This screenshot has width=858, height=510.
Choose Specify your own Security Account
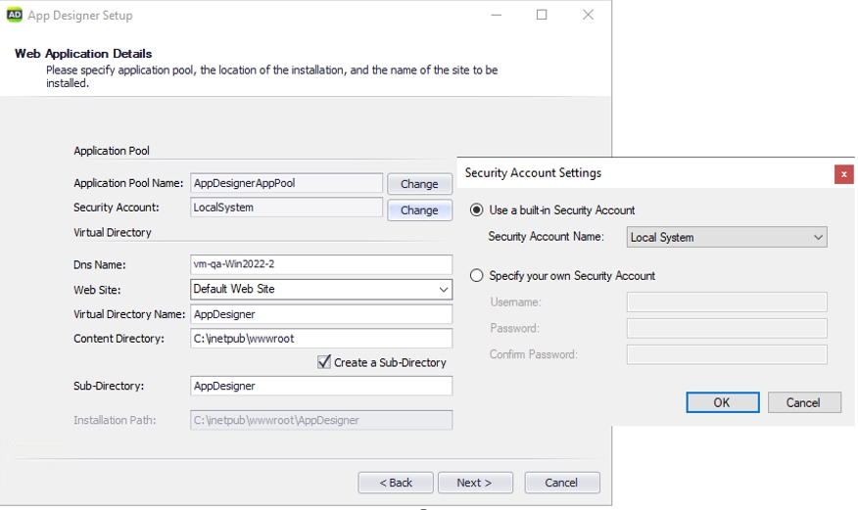coord(477,275)
